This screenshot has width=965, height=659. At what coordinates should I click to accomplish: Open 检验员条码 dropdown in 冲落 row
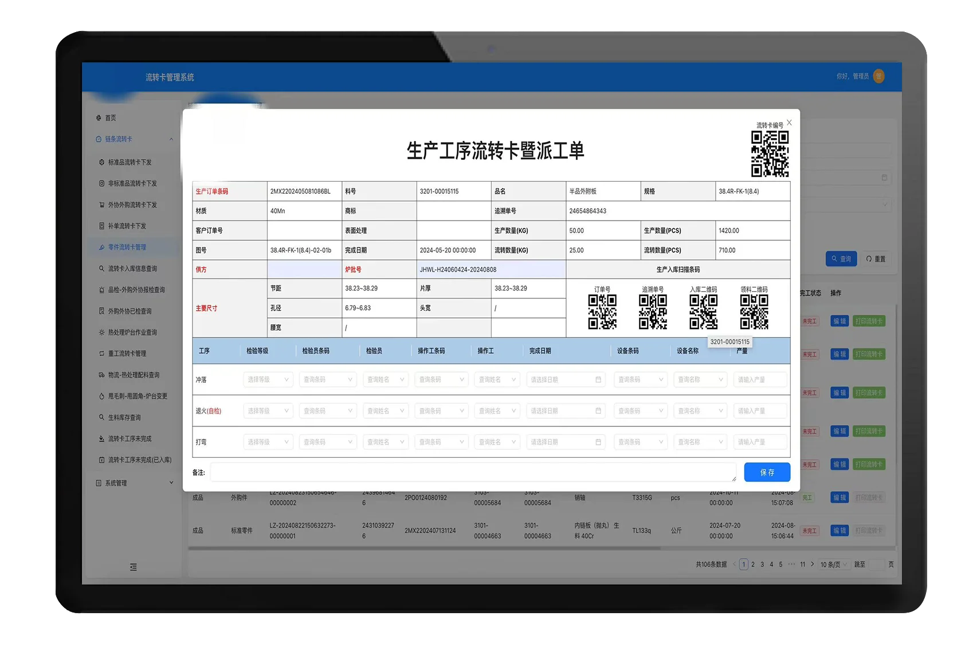(328, 379)
